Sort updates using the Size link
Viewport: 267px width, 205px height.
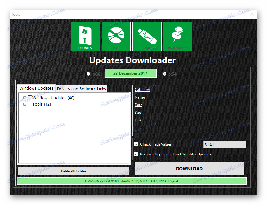pyautogui.click(x=137, y=112)
